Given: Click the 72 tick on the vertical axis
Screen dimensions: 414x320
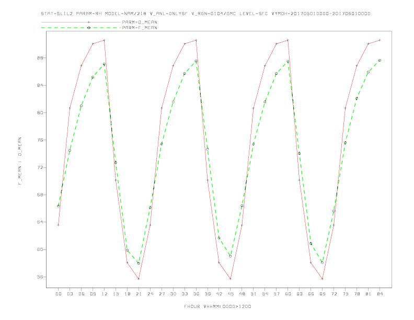Looking at the screenshot, I should [x=40, y=167].
